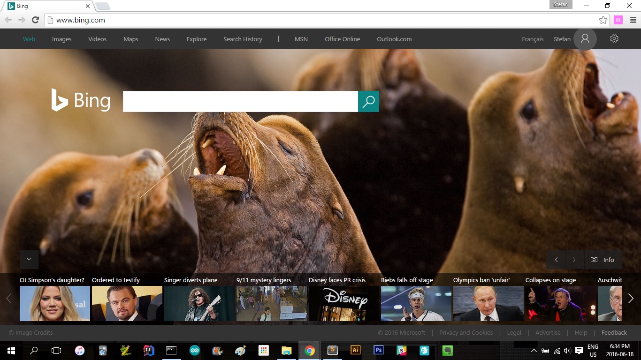Open the Bing settings gear
Image resolution: width=641 pixels, height=360 pixels.
pos(614,39)
